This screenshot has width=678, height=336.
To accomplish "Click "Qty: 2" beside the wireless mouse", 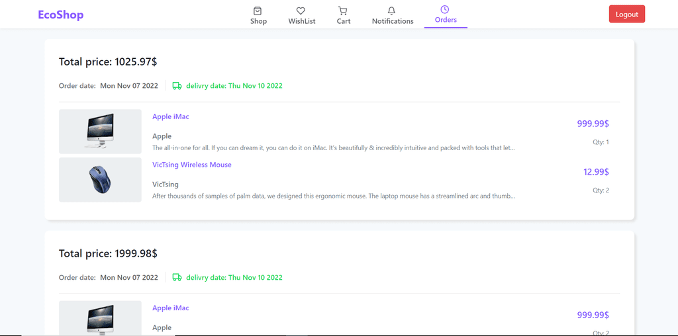I will click(x=601, y=190).
